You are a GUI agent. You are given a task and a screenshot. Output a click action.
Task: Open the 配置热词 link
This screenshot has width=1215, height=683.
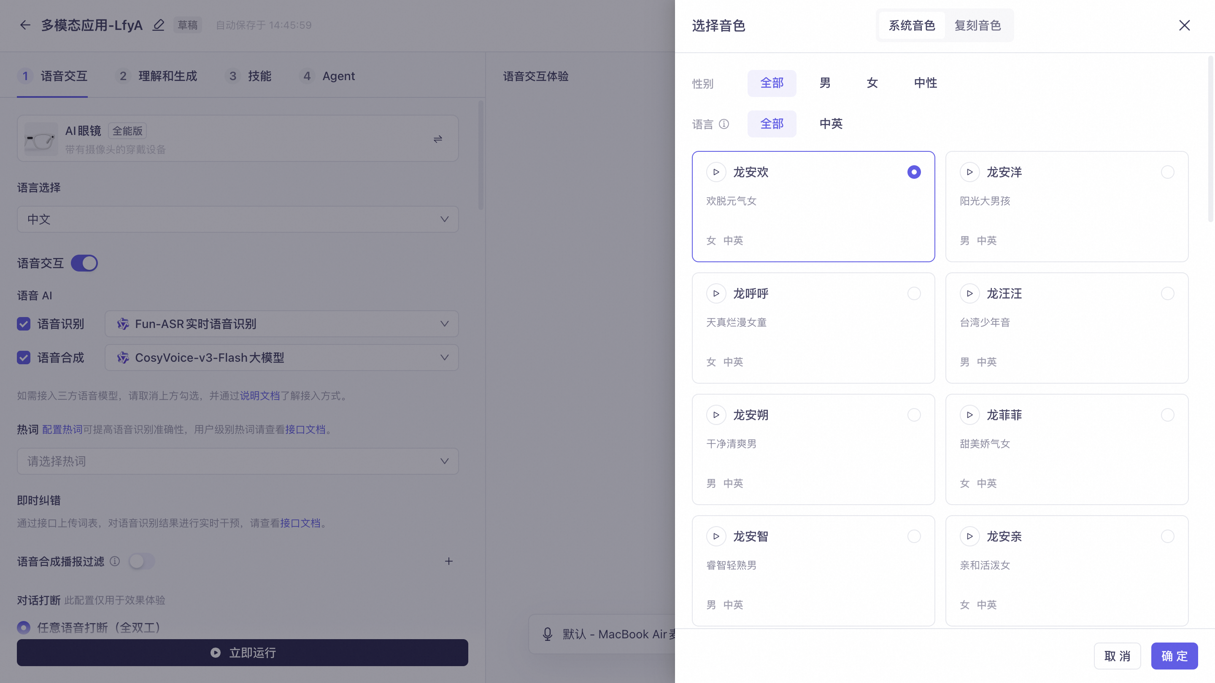[62, 430]
